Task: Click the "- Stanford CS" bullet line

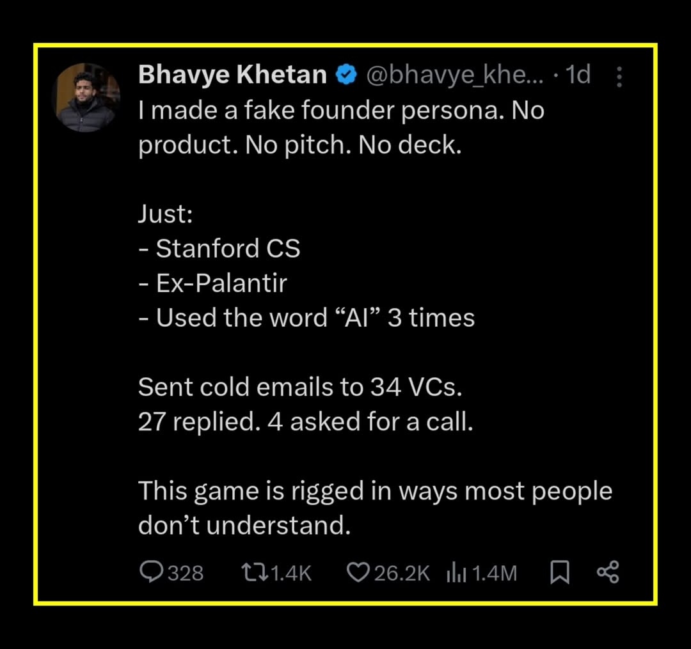Action: point(219,248)
